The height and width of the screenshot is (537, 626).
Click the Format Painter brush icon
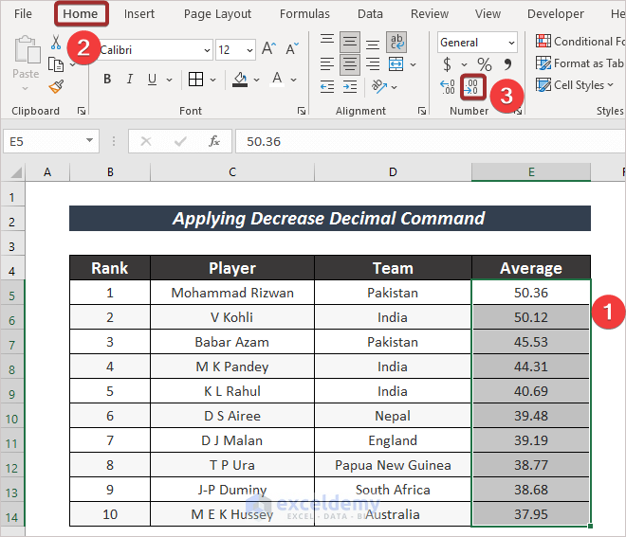(x=56, y=87)
